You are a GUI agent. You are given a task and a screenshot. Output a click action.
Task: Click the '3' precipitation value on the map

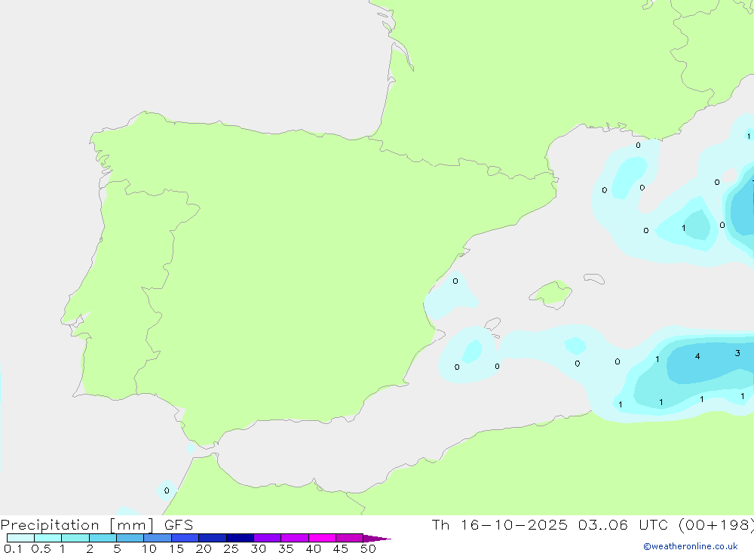click(737, 353)
